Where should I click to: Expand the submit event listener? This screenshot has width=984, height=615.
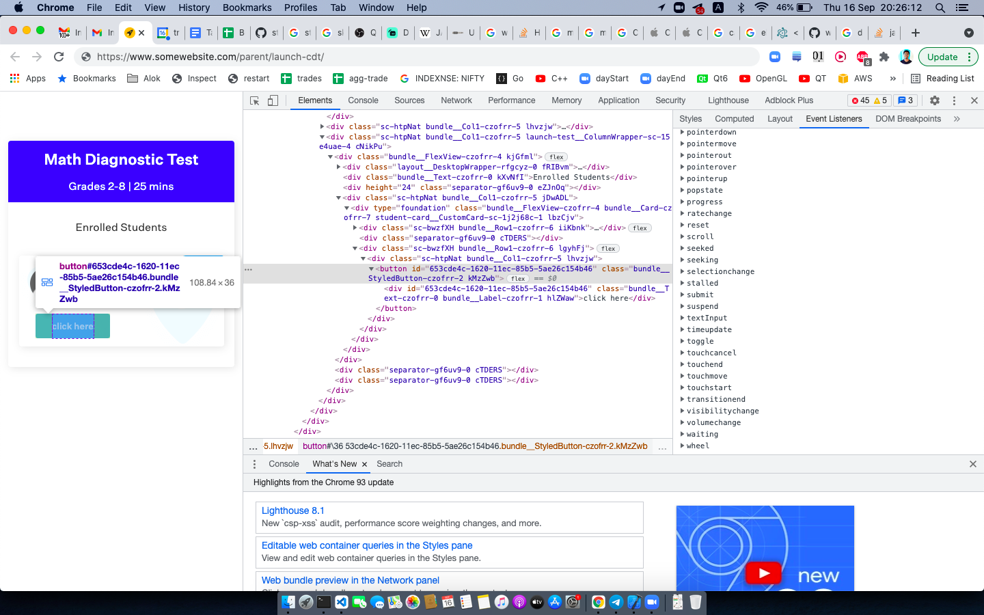683,295
